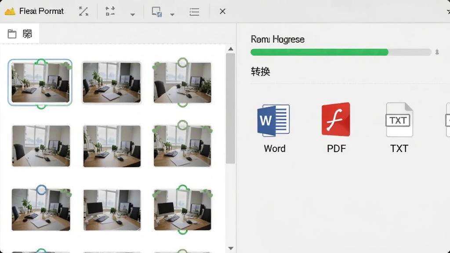The image size is (450, 253).
Task: Toggle circle marker atop top-right thumbnail
Action: [182, 62]
